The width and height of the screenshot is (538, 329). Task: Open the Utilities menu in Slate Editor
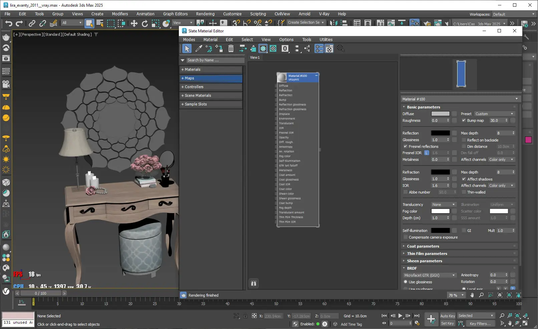tap(326, 40)
